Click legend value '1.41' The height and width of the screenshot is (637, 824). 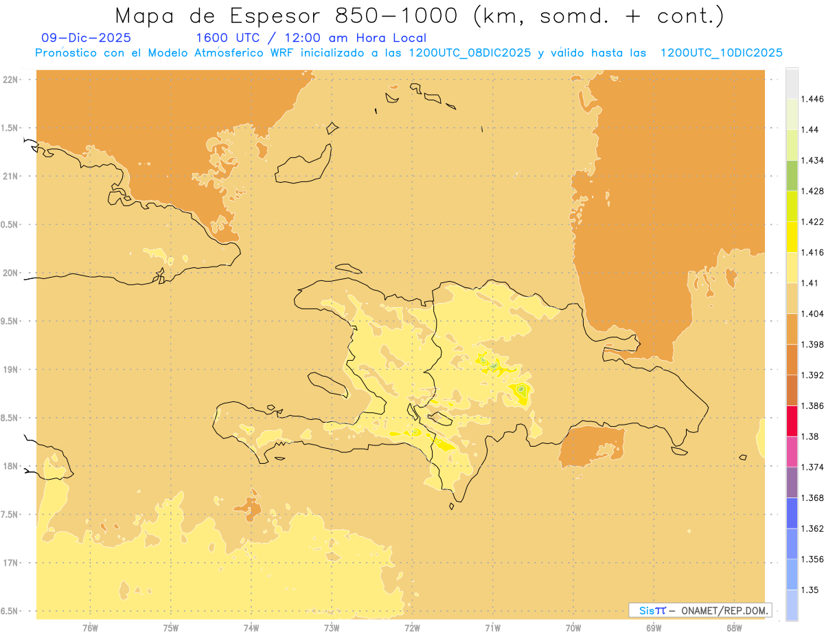(810, 283)
